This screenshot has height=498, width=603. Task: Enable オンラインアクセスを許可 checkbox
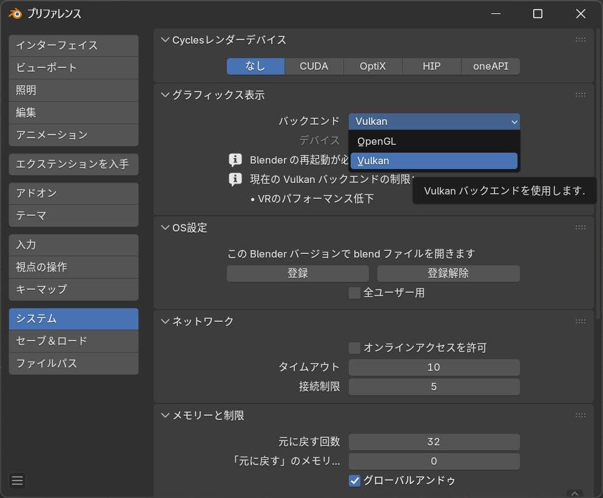coord(354,348)
